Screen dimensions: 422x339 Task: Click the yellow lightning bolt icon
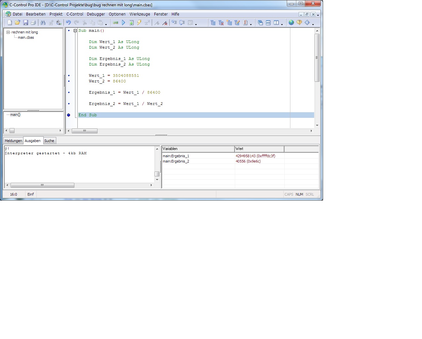139,23
